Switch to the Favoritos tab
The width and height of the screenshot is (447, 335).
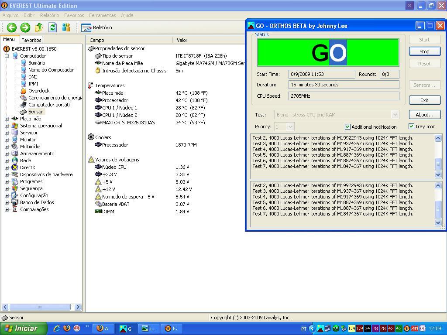(31, 40)
